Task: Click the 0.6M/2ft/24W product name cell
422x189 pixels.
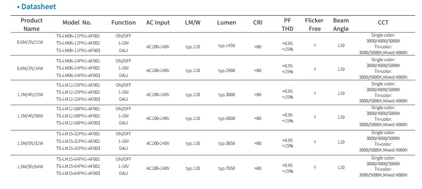Action: point(30,68)
